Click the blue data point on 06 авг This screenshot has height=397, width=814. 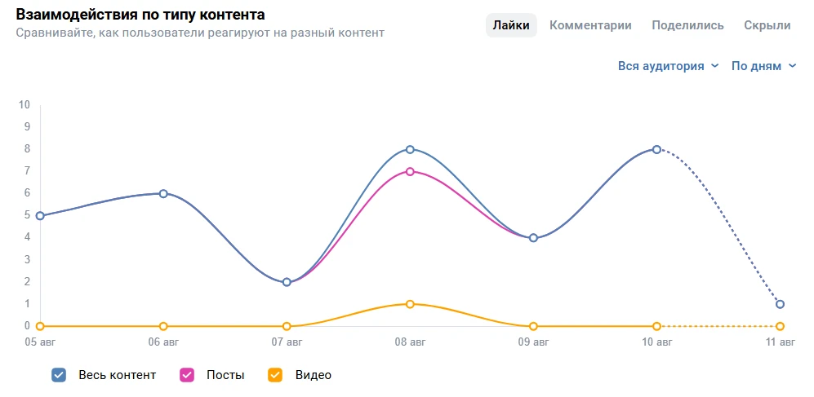click(x=163, y=193)
